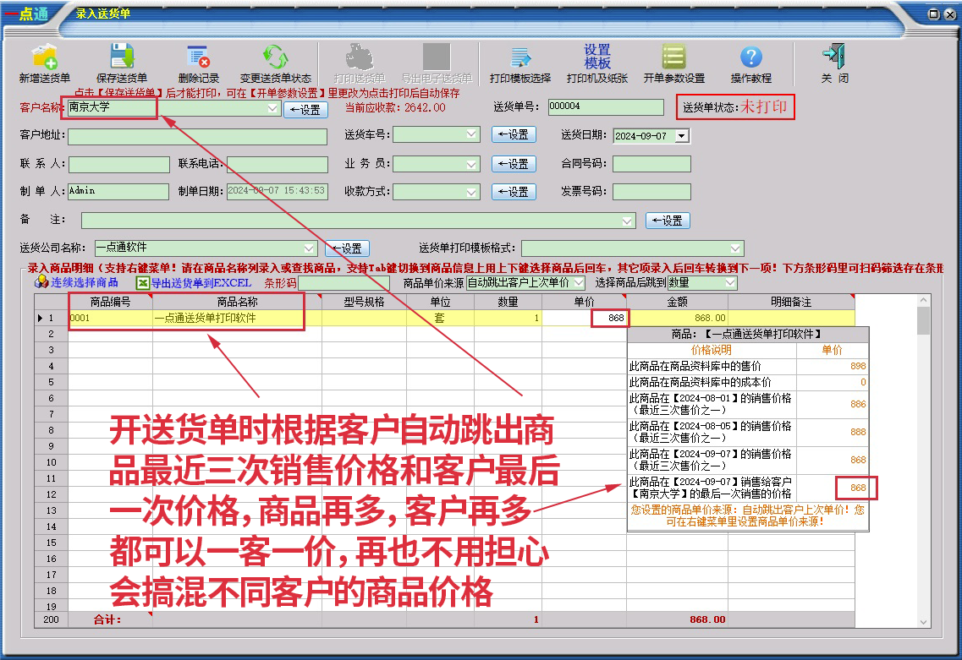Click the product table vertical scrollbar

click(923, 465)
